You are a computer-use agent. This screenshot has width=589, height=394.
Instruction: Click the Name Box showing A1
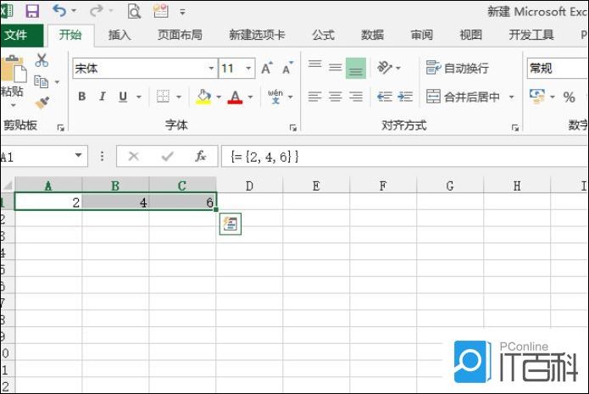click(36, 156)
